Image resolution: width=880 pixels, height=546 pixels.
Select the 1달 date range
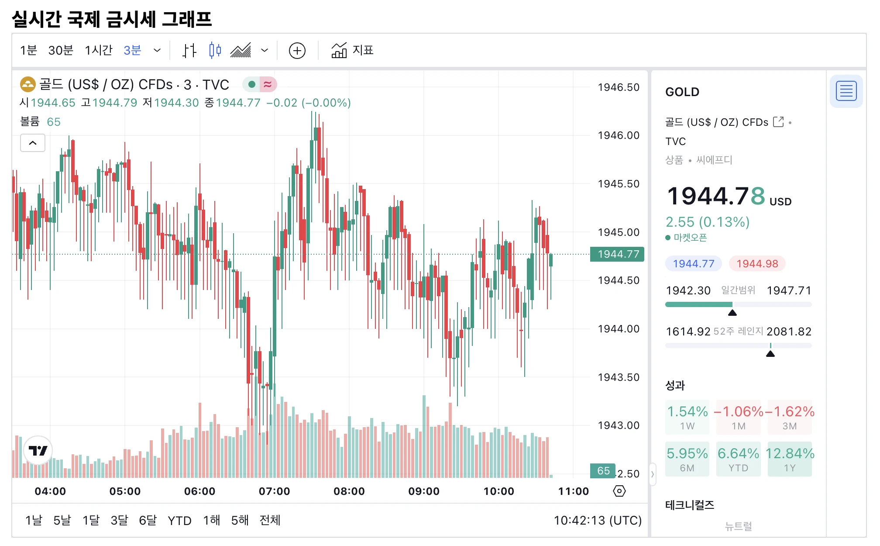tap(91, 520)
